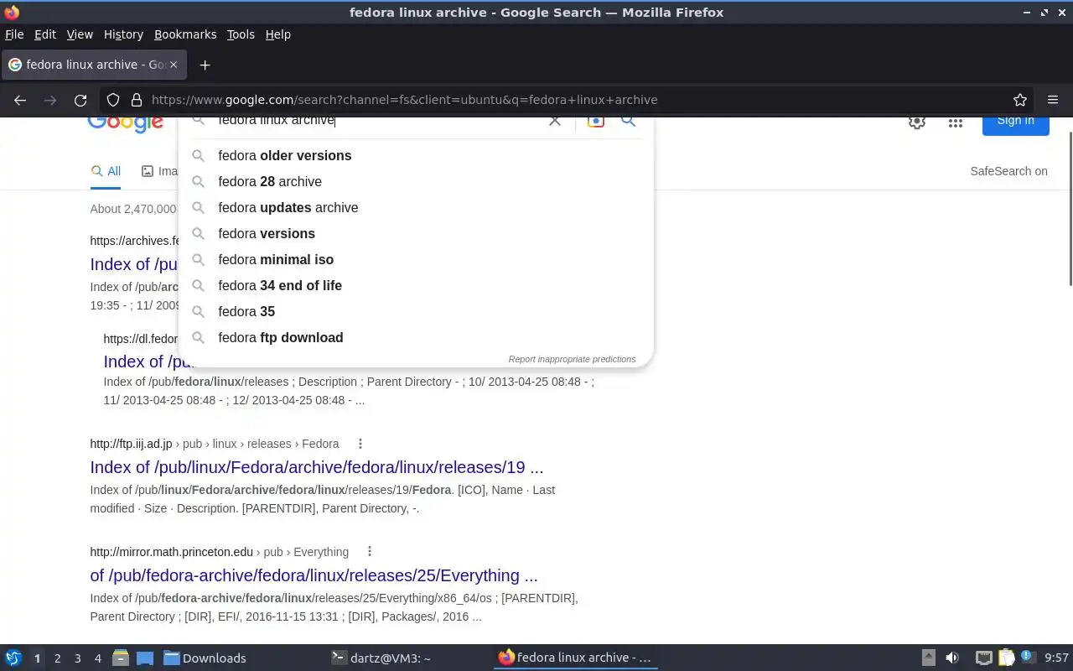Click the three-dot menu beside mirror.math.princeton.edu result
1073x671 pixels.
370,552
